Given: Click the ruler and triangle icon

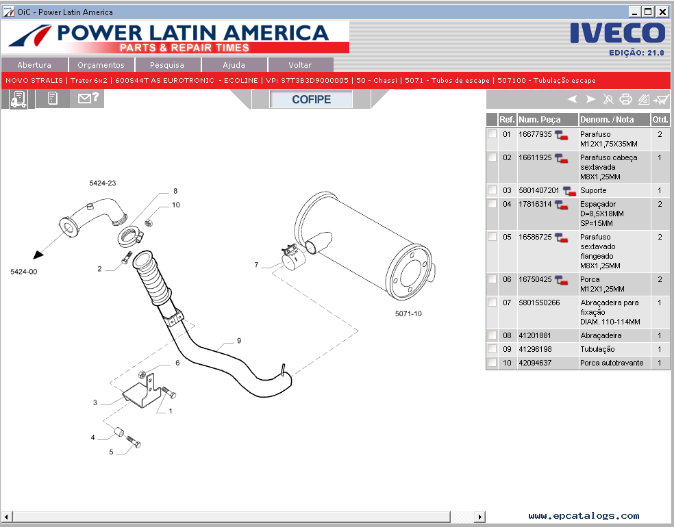Looking at the screenshot, I should coord(643,100).
